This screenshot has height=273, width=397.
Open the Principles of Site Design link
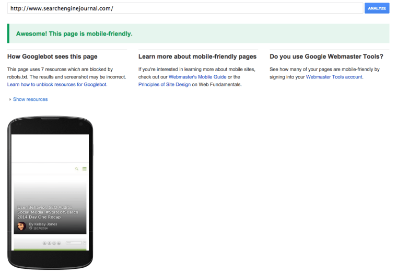coord(165,84)
